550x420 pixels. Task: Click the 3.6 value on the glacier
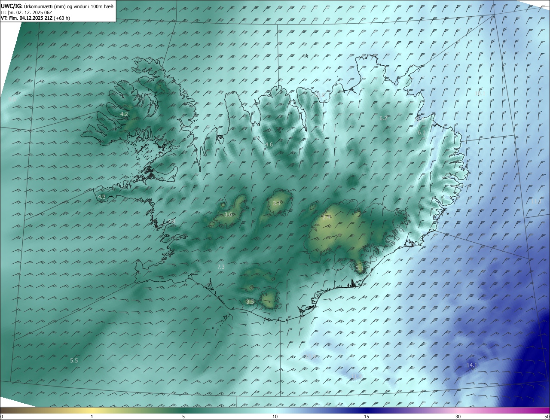(228, 215)
